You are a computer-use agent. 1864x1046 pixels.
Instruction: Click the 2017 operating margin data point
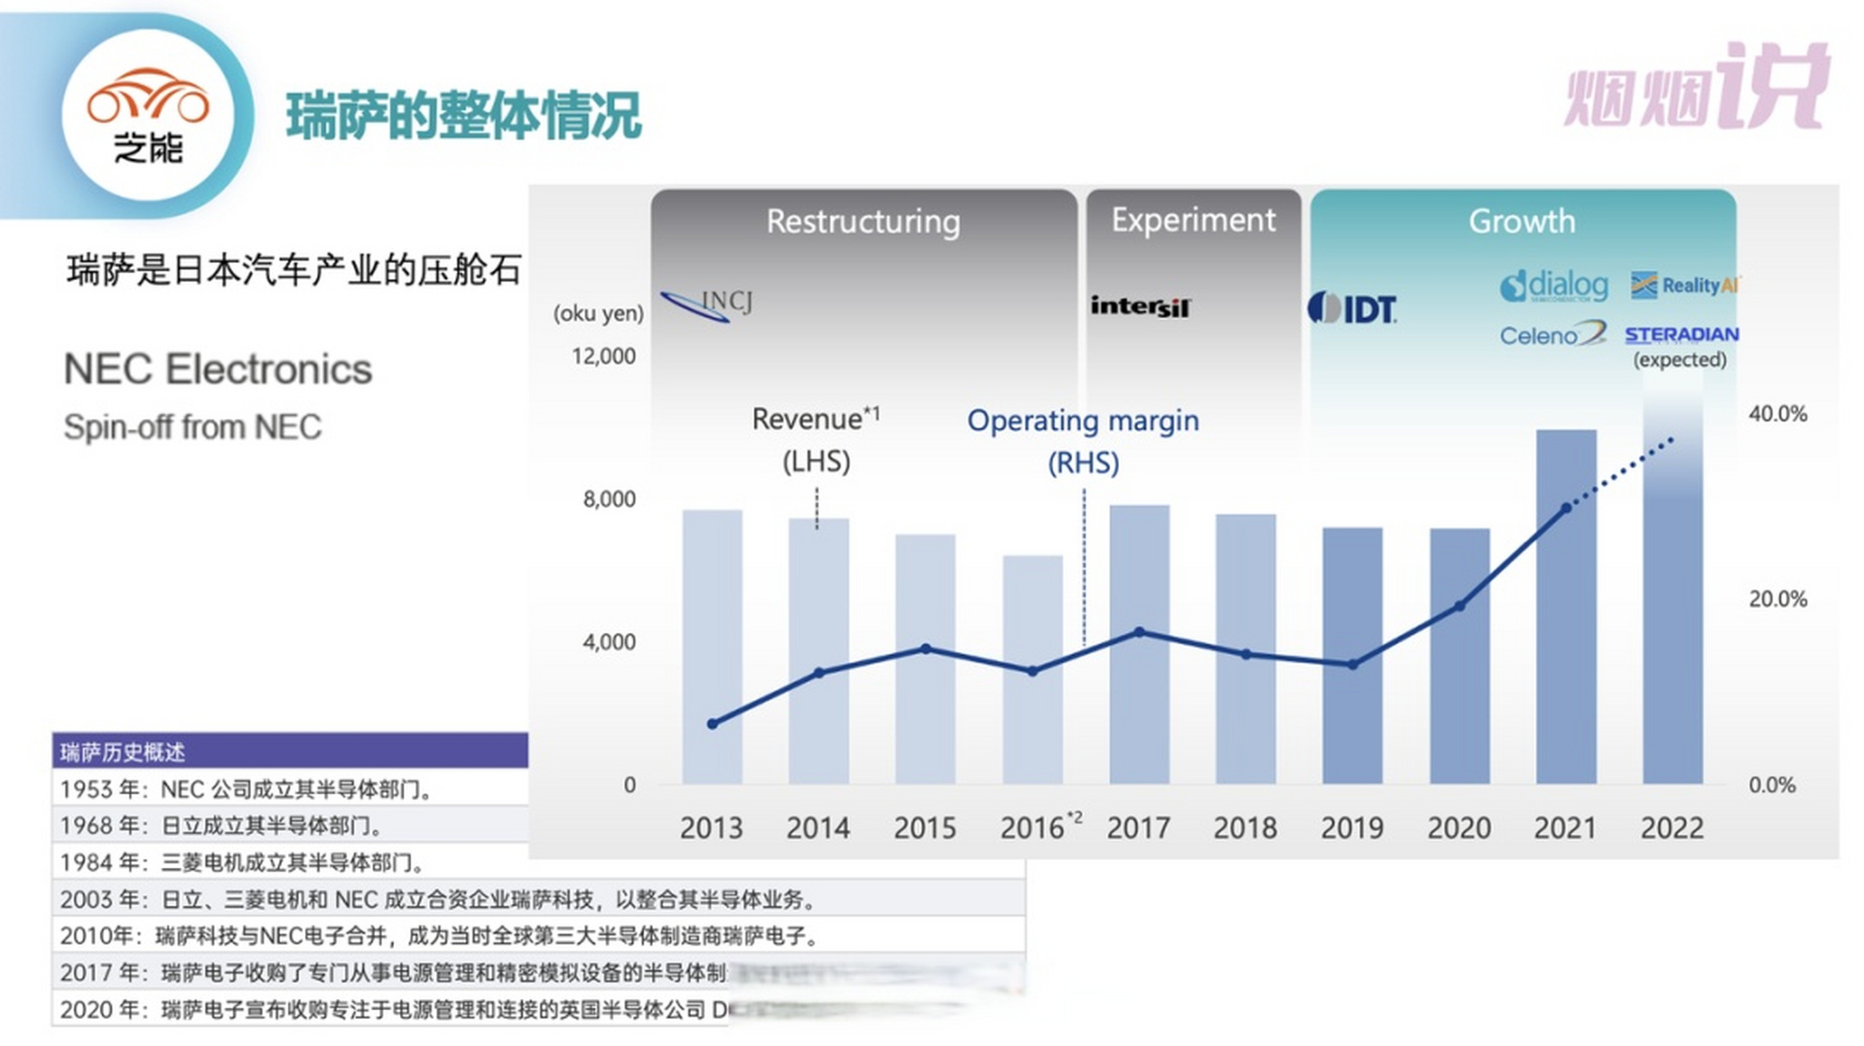pyautogui.click(x=1140, y=633)
